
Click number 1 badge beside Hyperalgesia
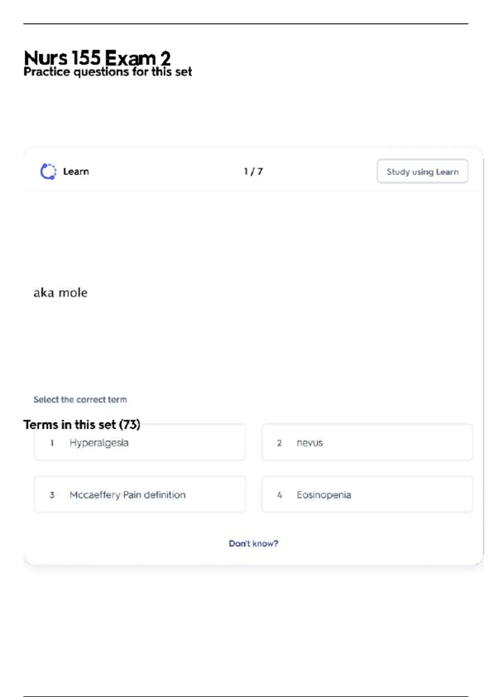tap(52, 443)
